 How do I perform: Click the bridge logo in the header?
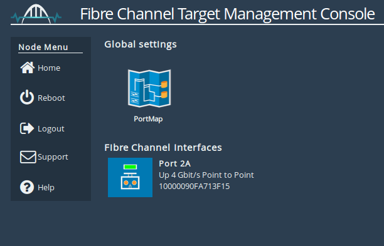pos(36,14)
